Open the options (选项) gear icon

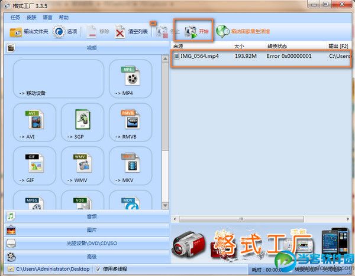pyautogui.click(x=59, y=31)
